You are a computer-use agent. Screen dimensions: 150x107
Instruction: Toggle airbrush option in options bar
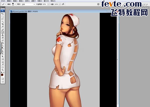pos(63,4)
